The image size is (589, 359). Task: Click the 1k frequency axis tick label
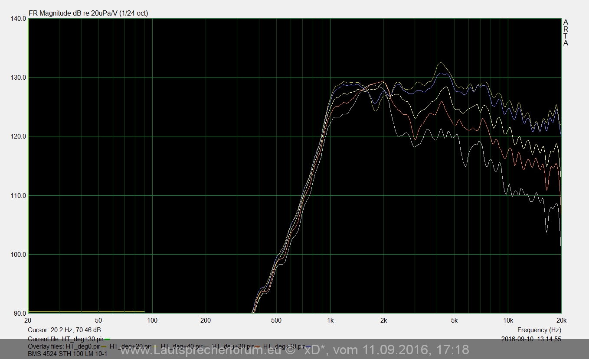330,321
